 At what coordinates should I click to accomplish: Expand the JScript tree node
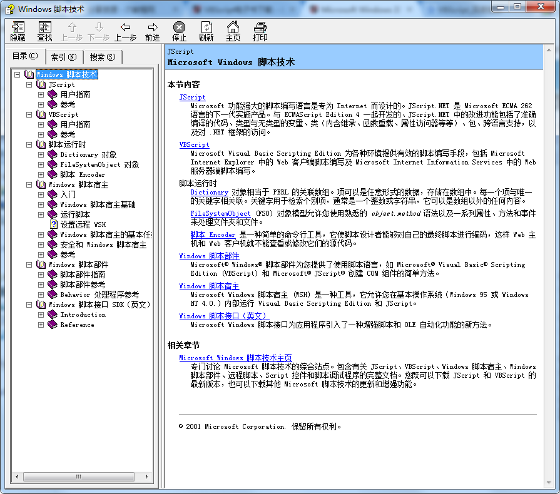(28, 84)
